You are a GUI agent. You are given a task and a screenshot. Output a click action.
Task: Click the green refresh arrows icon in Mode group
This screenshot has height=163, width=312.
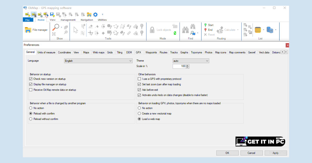coord(175,33)
